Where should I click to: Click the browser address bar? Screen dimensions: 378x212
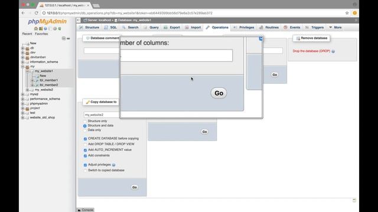tap(193, 13)
